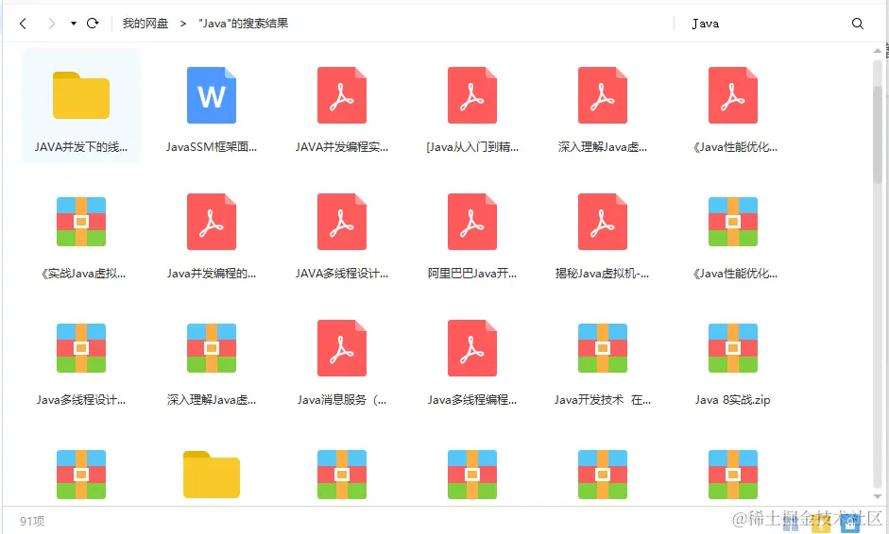Click the scrollbar up arrow

click(877, 50)
